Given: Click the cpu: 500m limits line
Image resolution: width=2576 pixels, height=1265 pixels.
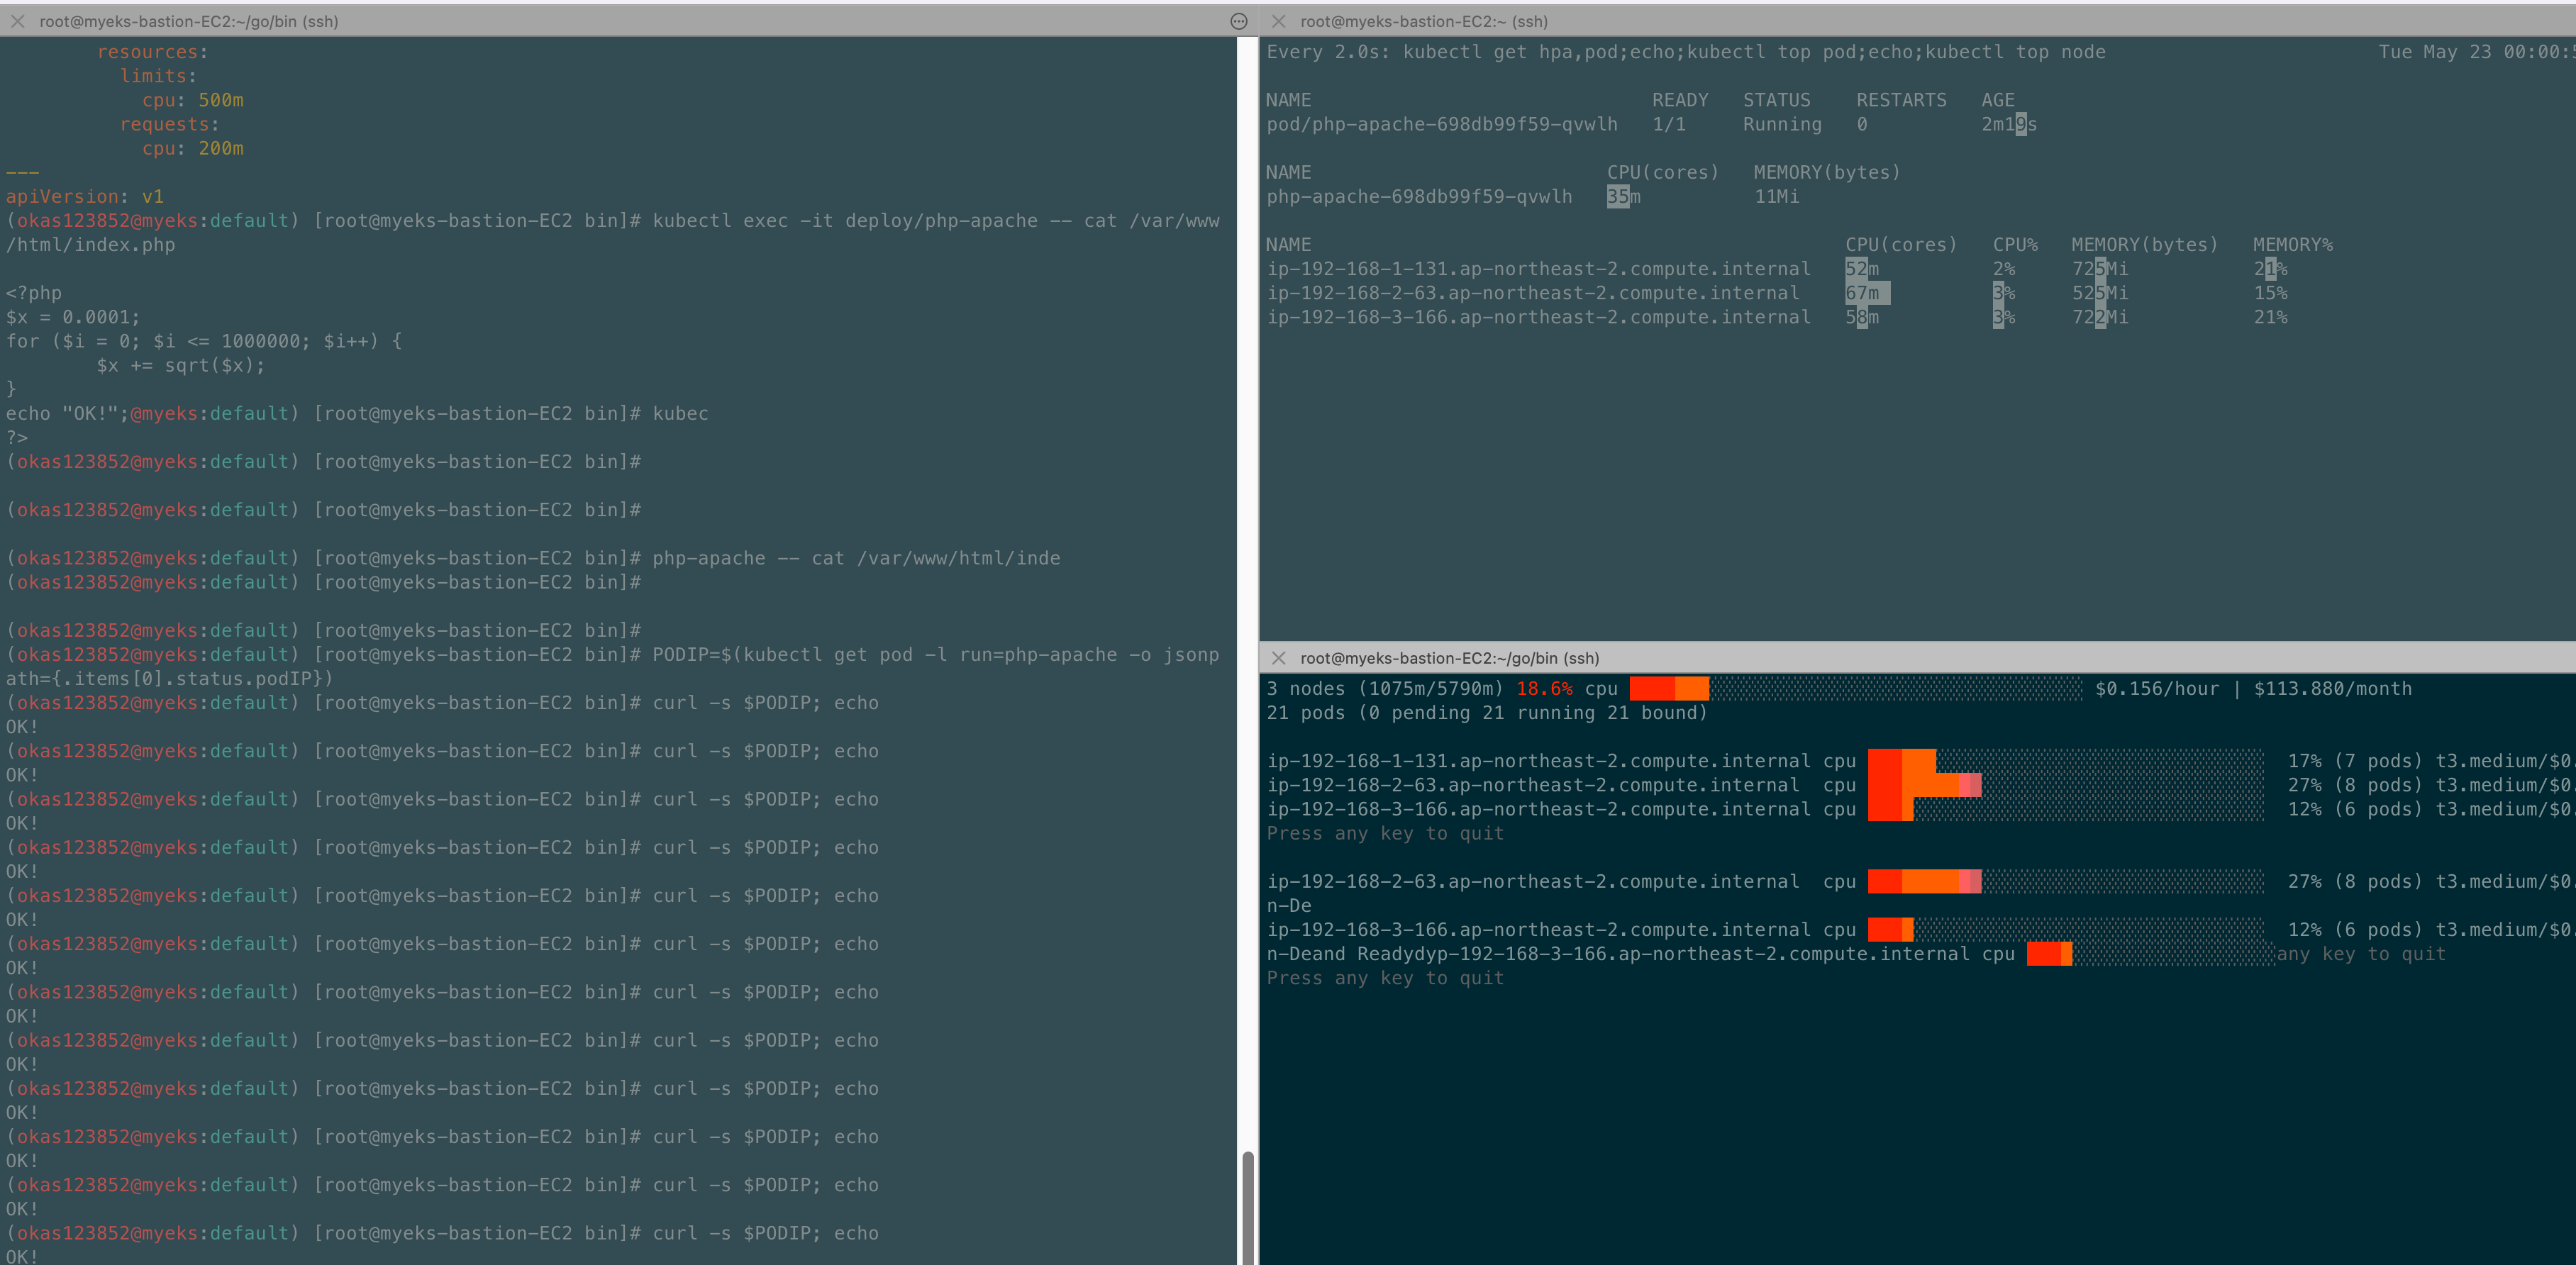Looking at the screenshot, I should tap(192, 100).
